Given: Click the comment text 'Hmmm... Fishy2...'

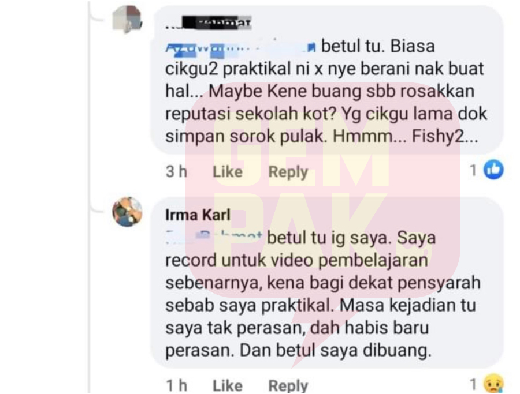Looking at the screenshot, I should coord(405,136).
